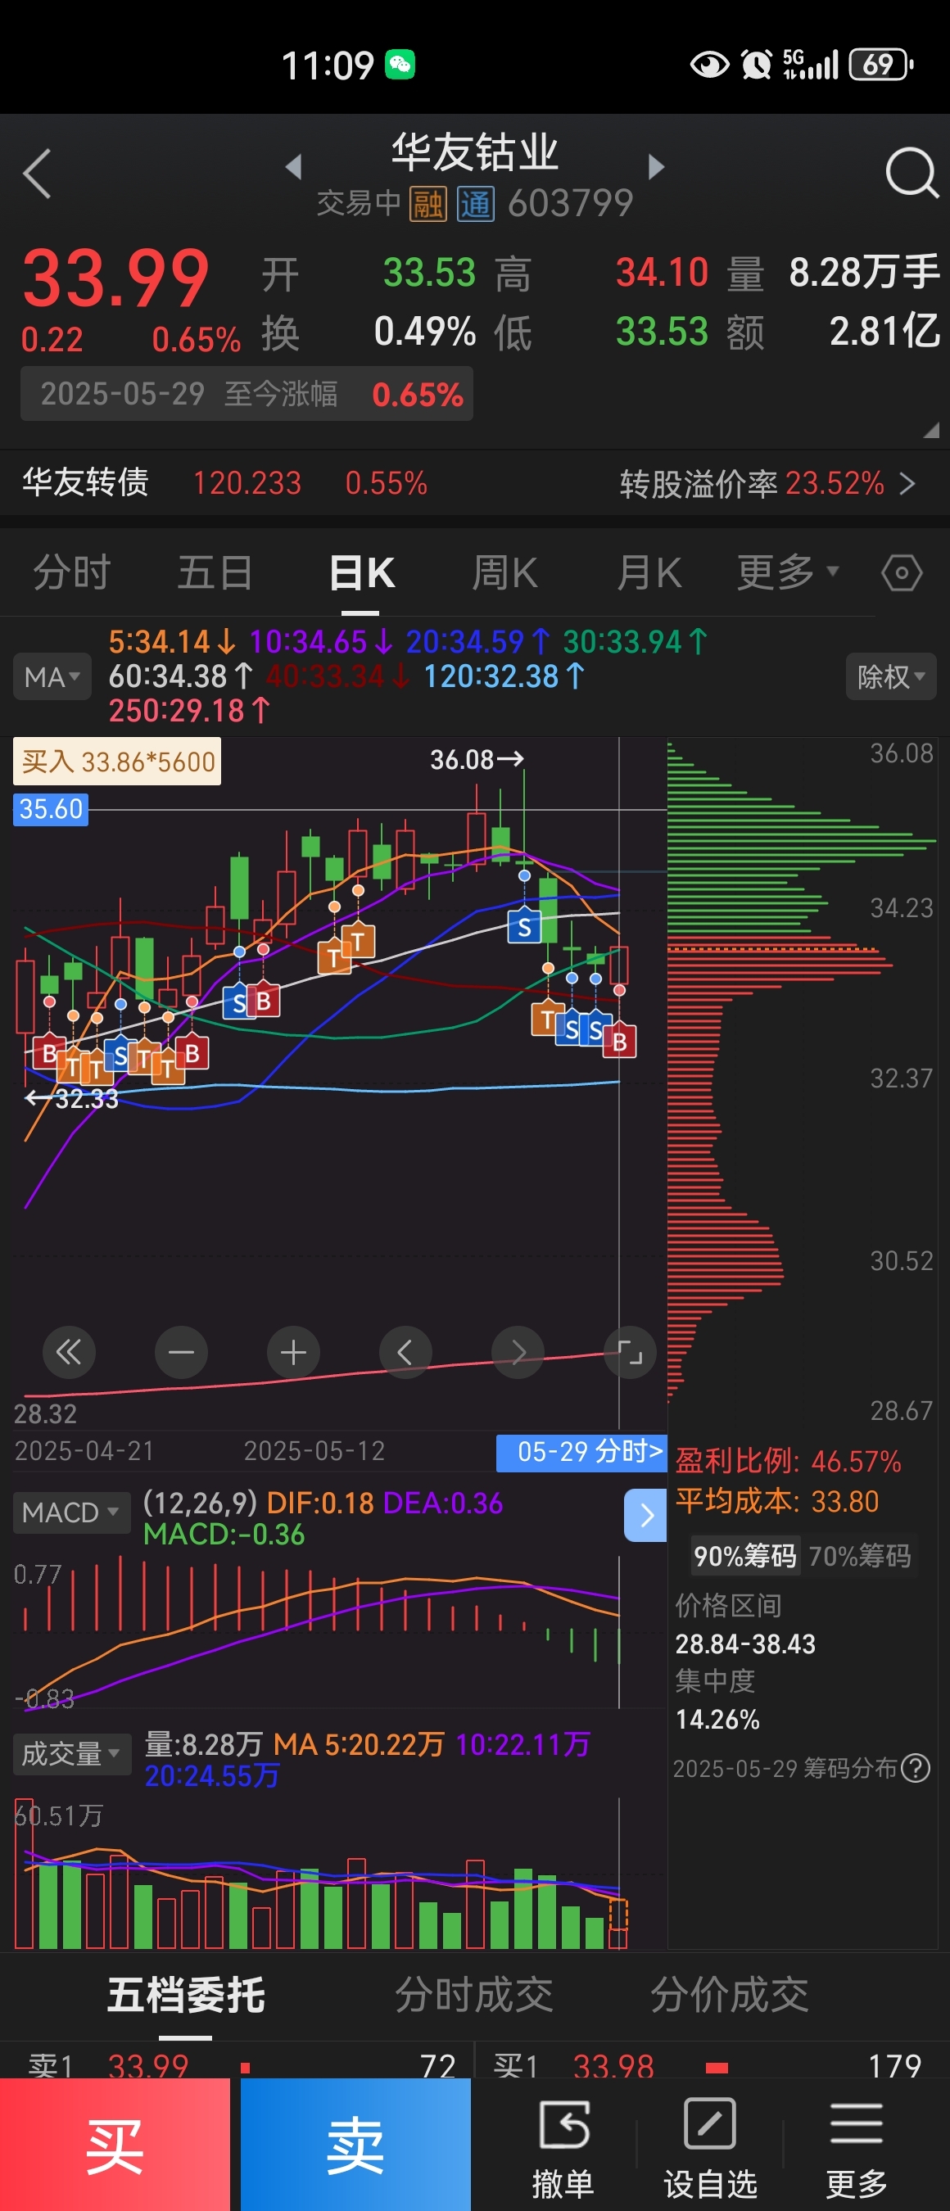Open 更多 hamburger menu at bottom
This screenshot has height=2211, width=950.
857,2147
